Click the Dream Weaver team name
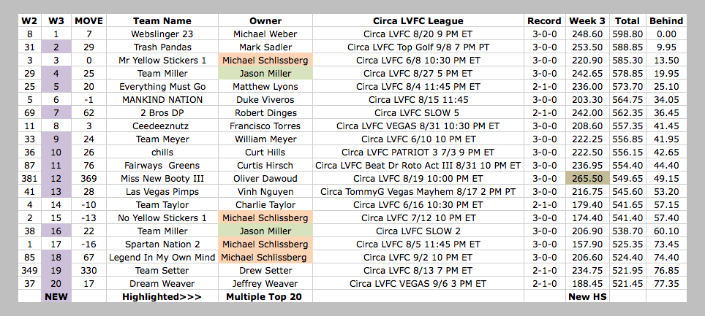 (x=162, y=283)
